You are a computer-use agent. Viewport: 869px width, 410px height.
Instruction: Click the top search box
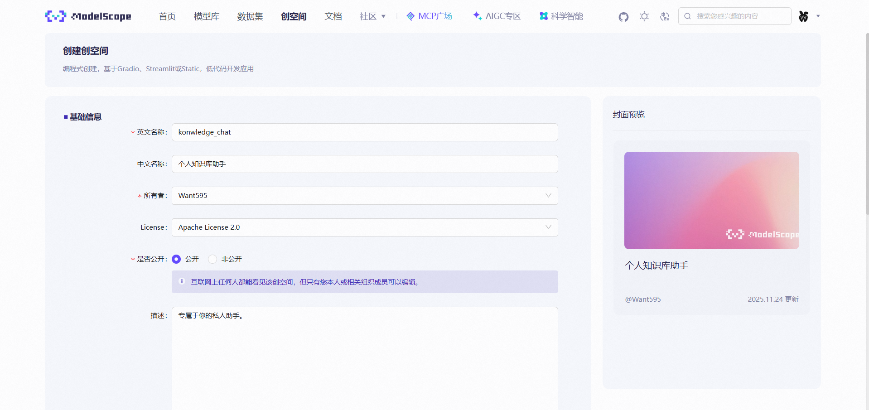[x=734, y=16]
